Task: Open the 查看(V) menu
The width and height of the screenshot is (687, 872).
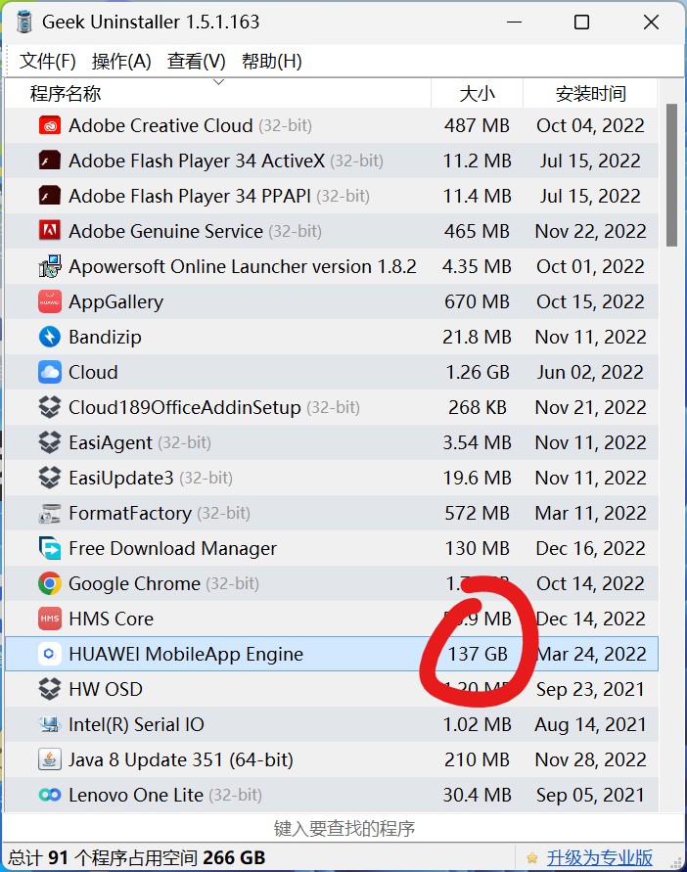Action: (x=197, y=62)
